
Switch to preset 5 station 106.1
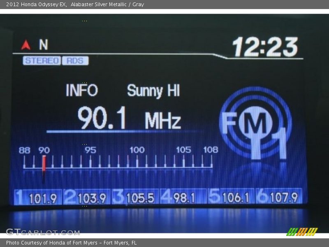pos(231,197)
